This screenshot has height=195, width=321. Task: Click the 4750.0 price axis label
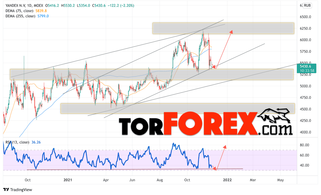click(306, 98)
